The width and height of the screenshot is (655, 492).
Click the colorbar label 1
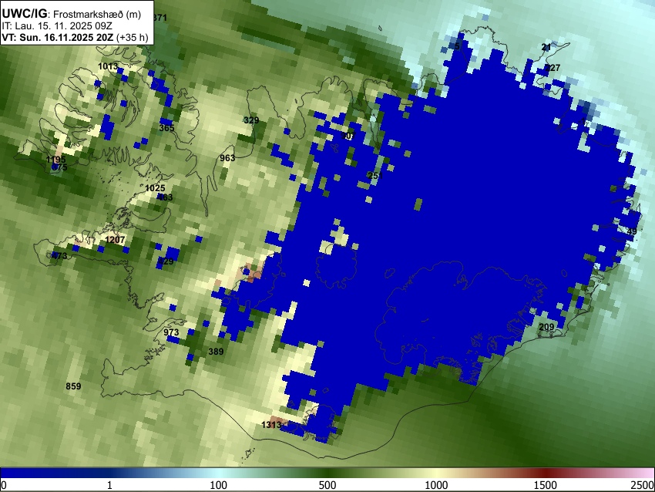(x=109, y=485)
